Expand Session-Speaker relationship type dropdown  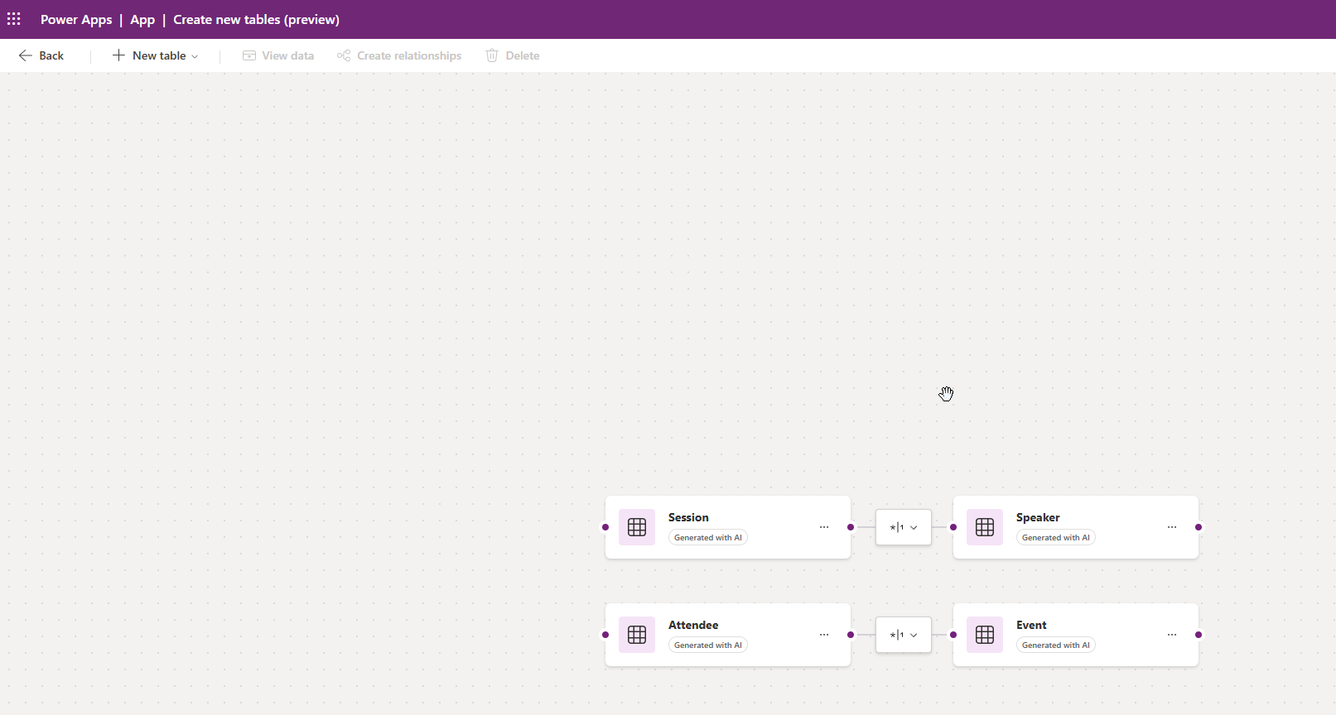point(904,527)
